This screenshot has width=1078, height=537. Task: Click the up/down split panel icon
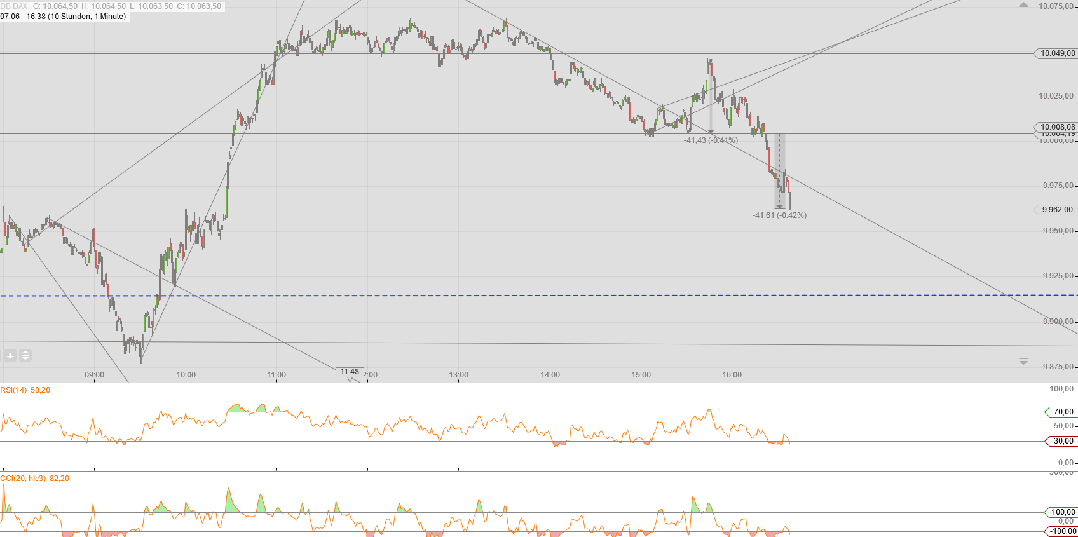coord(25,355)
